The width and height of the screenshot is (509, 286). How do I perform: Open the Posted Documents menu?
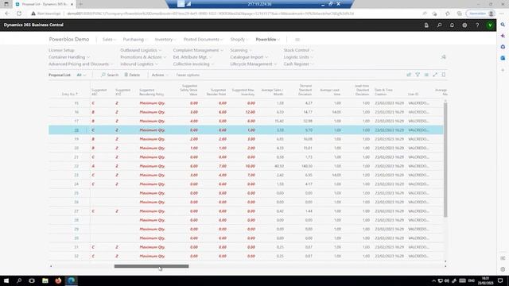(x=204, y=40)
